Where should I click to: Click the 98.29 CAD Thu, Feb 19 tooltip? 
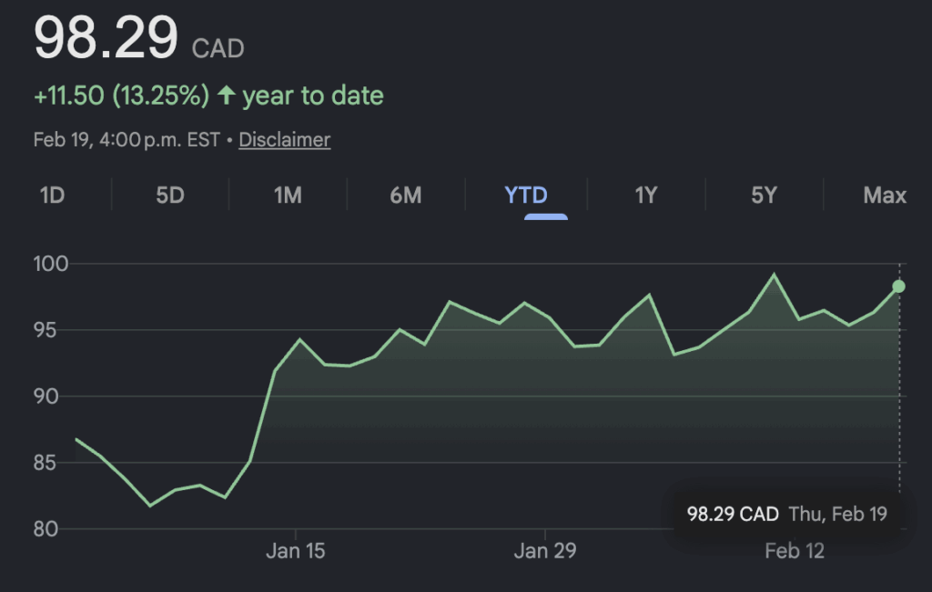(x=786, y=515)
